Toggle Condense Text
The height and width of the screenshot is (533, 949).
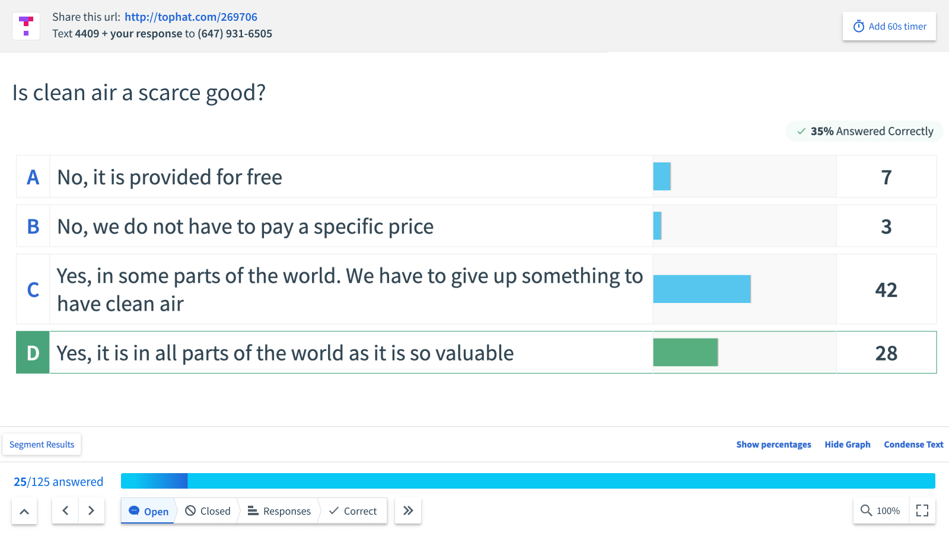point(913,445)
